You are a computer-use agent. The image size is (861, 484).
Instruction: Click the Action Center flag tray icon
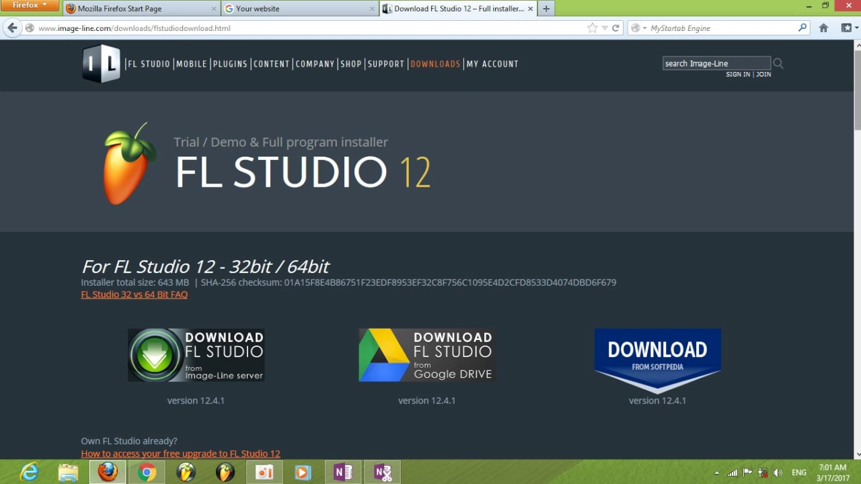tap(748, 473)
